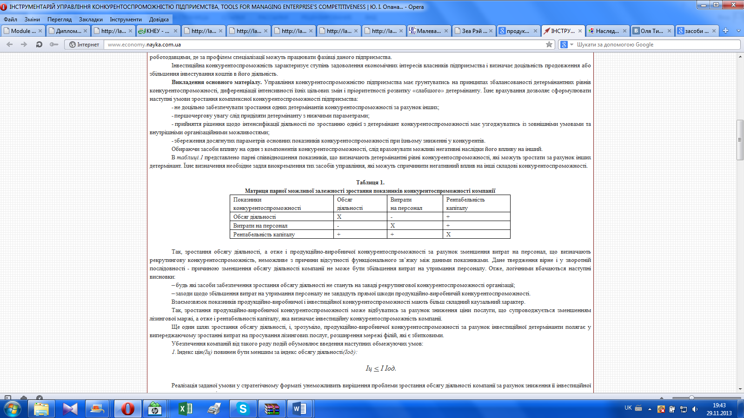Click the page scrollbar up arrow
This screenshot has height=418, width=744.
pos(740,57)
